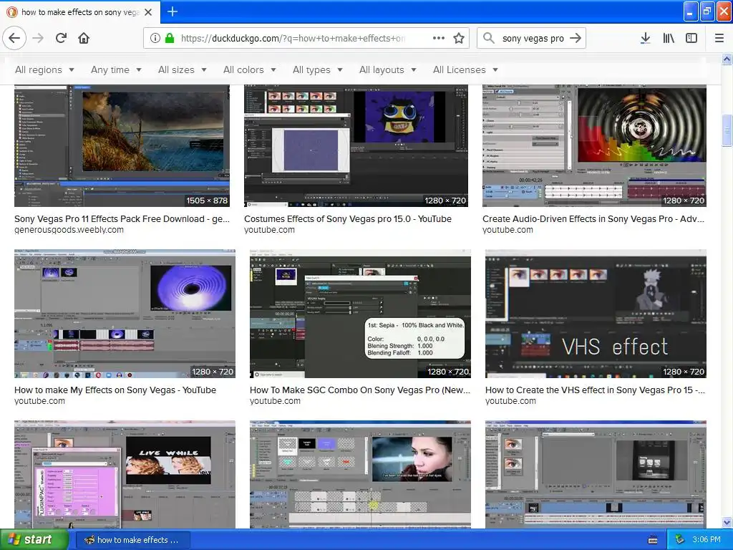Viewport: 733px width, 550px height.
Task: Open the Windows Start menu
Action: tap(34, 540)
